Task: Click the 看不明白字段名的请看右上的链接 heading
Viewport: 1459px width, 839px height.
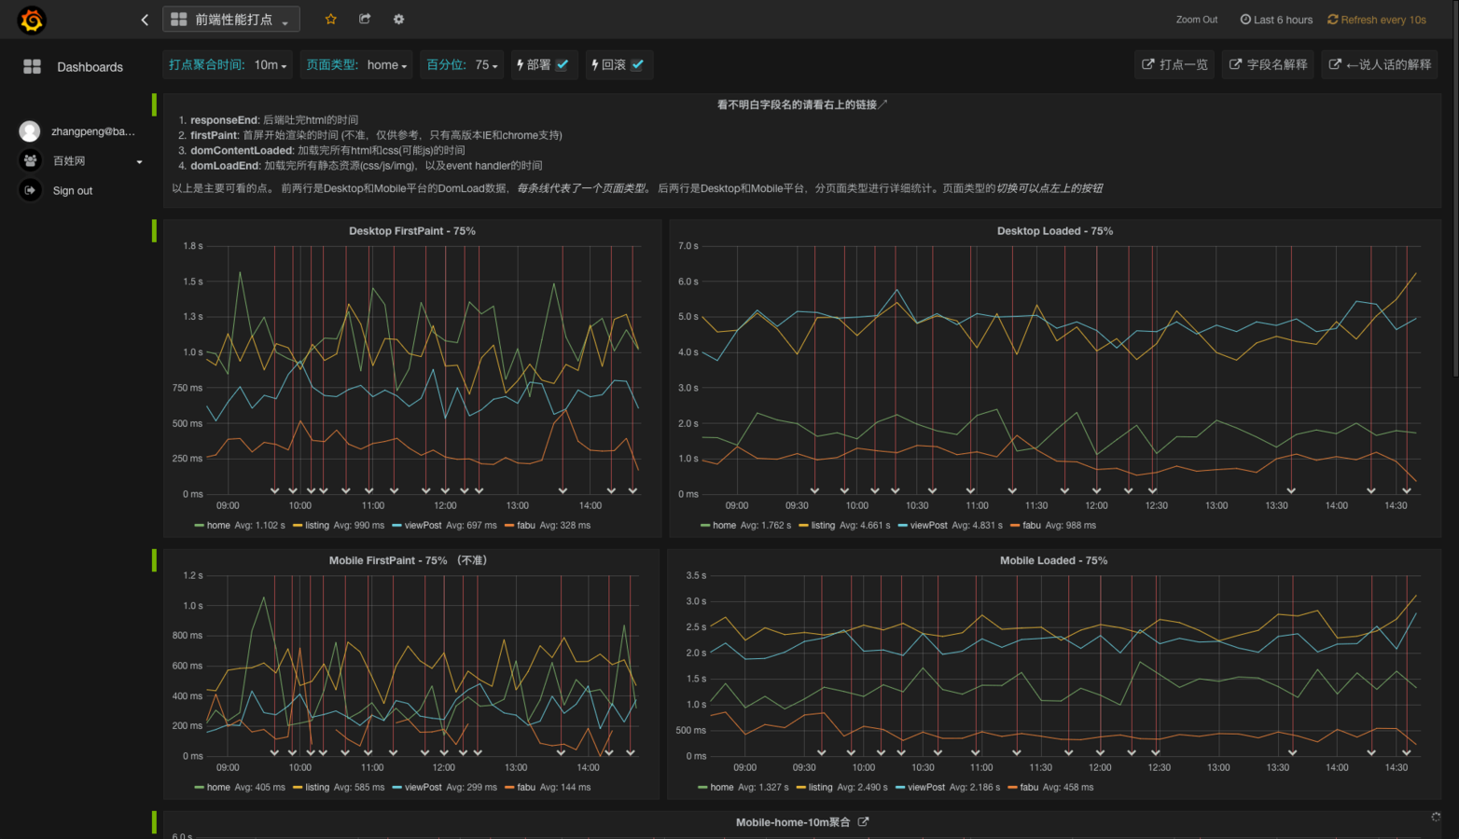Action: 802,104
